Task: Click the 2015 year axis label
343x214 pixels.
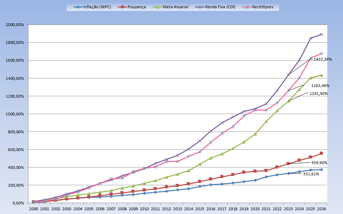Action: [x=199, y=209]
